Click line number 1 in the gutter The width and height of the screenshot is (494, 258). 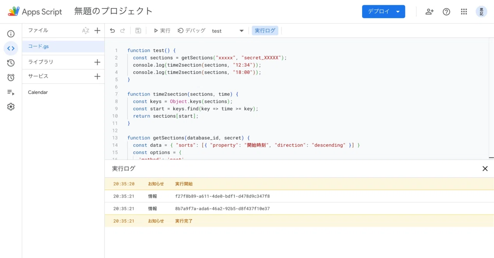tap(116, 50)
